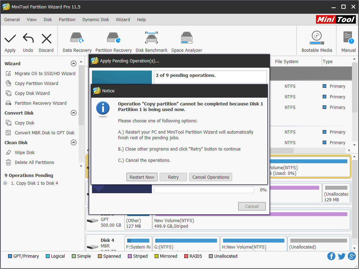
Task: Open the General menu
Action: 12,20
